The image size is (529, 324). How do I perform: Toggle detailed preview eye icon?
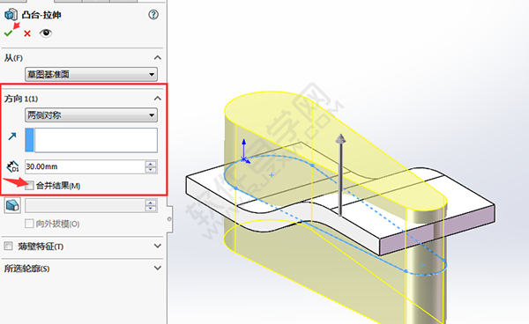(46, 33)
